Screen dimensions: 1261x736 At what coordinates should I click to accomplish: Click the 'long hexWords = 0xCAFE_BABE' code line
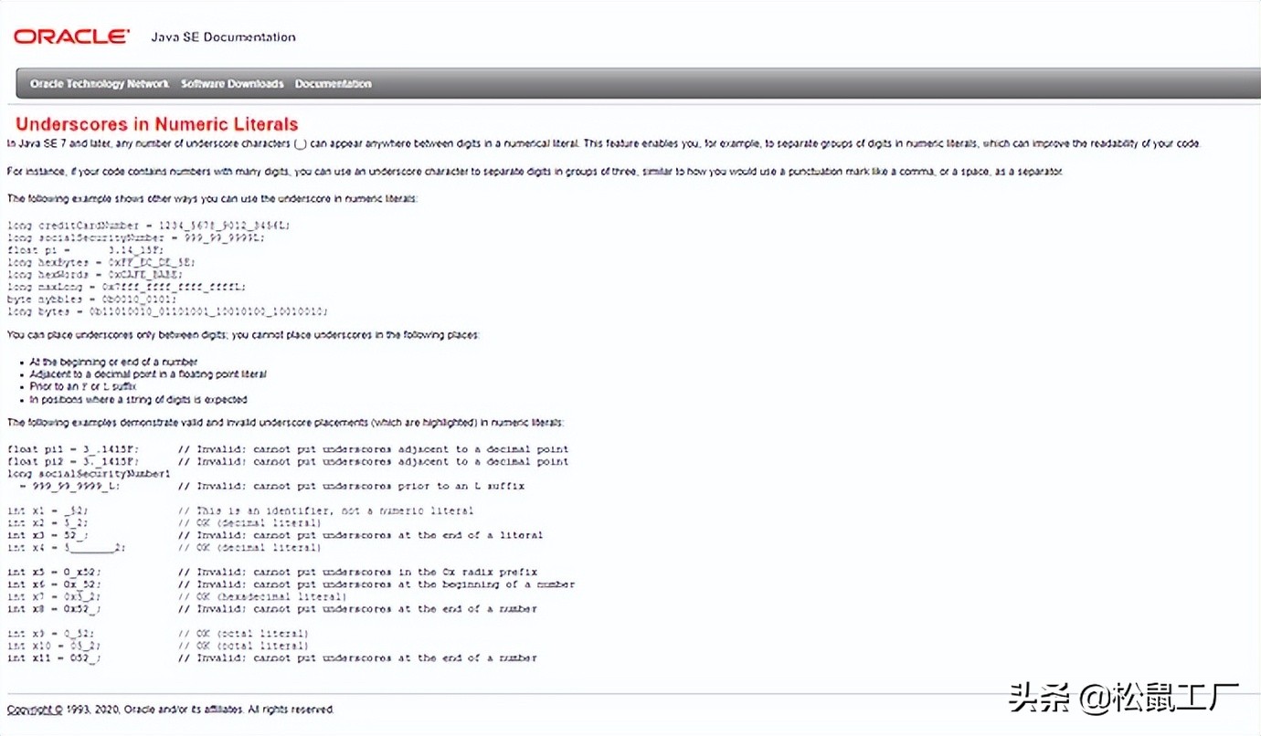tap(95, 274)
